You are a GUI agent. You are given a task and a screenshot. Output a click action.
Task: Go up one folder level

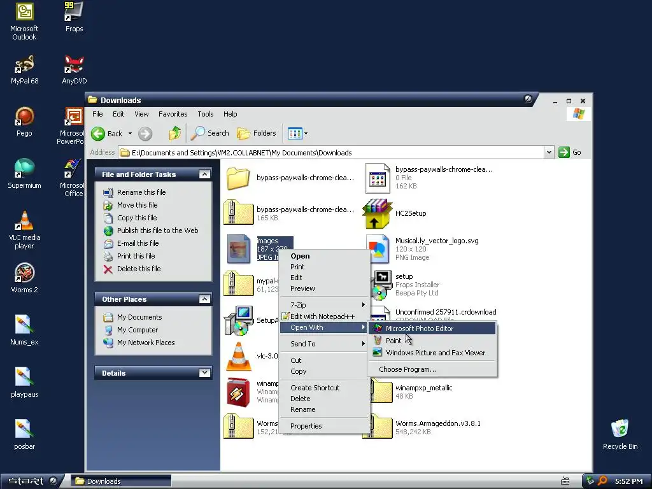click(x=174, y=134)
